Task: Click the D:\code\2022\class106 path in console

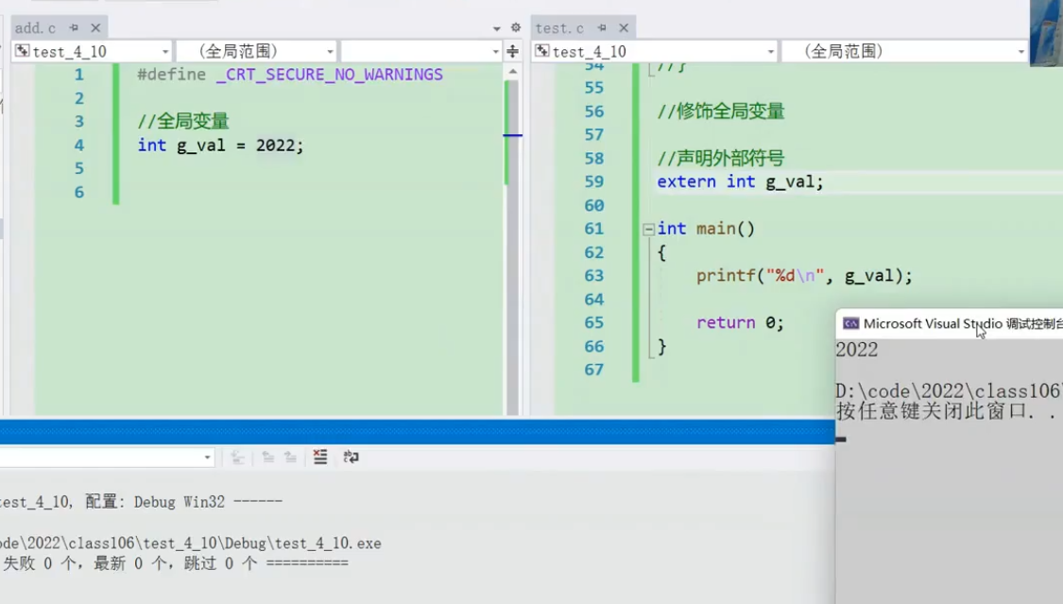Action: (x=949, y=390)
